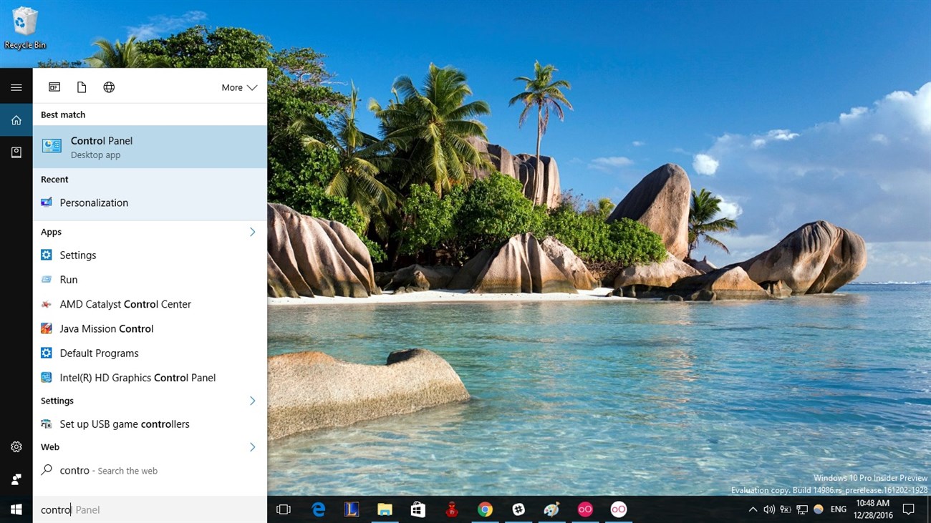931x523 pixels.
Task: Filter search results by web globe icon
Action: click(109, 87)
